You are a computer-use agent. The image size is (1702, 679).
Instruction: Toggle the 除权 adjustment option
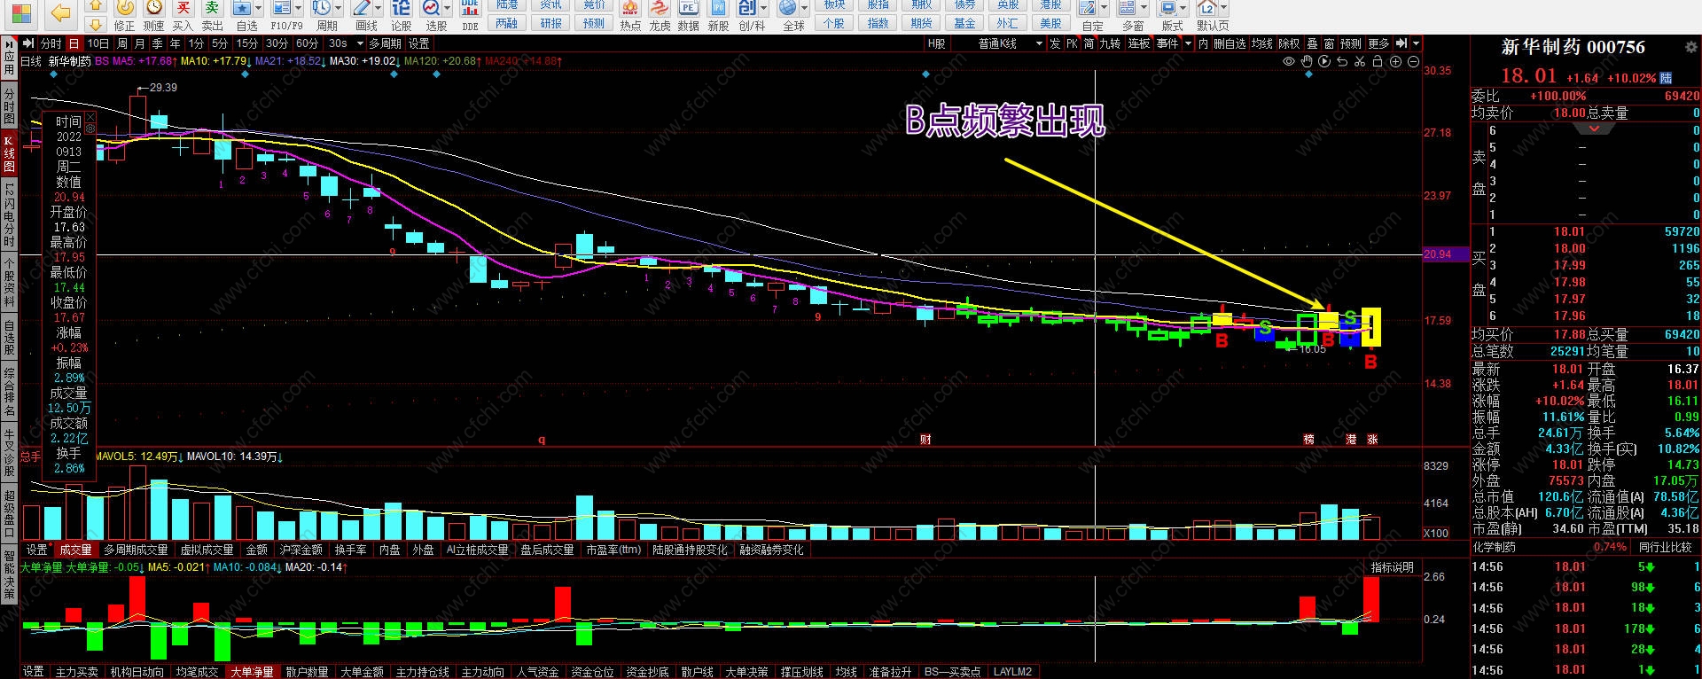pos(1289,43)
